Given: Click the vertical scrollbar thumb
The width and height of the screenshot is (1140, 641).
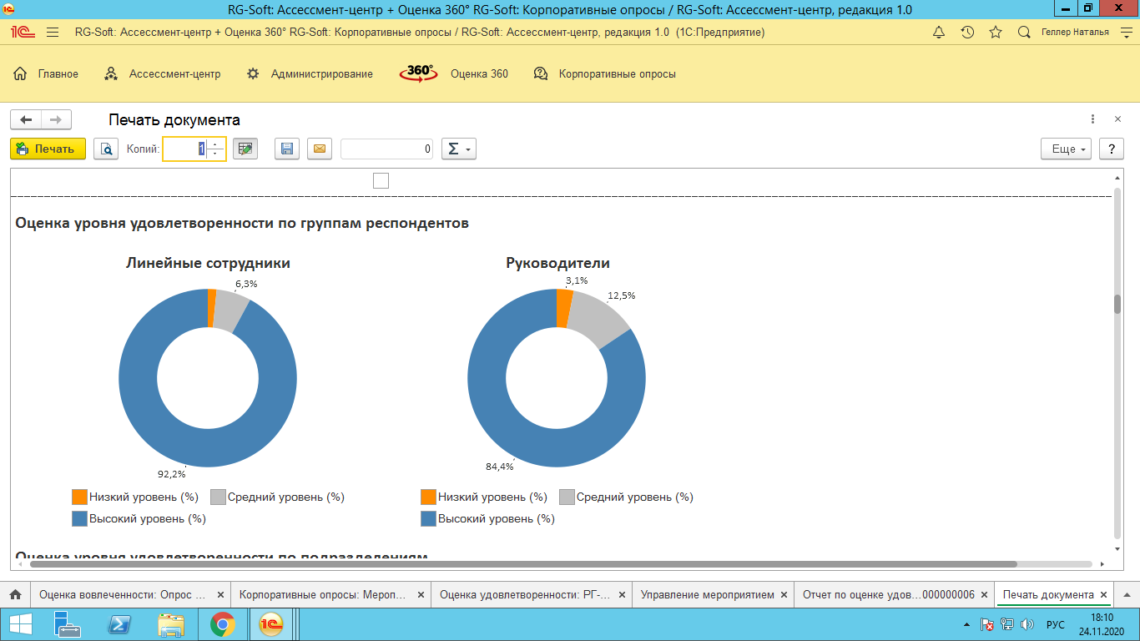Looking at the screenshot, I should click(x=1117, y=304).
